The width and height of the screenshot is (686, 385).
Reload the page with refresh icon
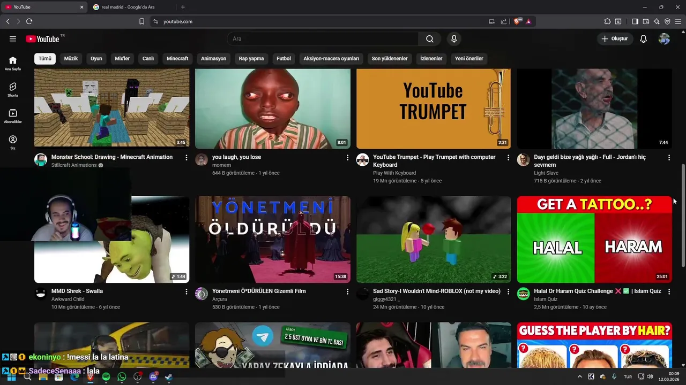[x=29, y=21]
